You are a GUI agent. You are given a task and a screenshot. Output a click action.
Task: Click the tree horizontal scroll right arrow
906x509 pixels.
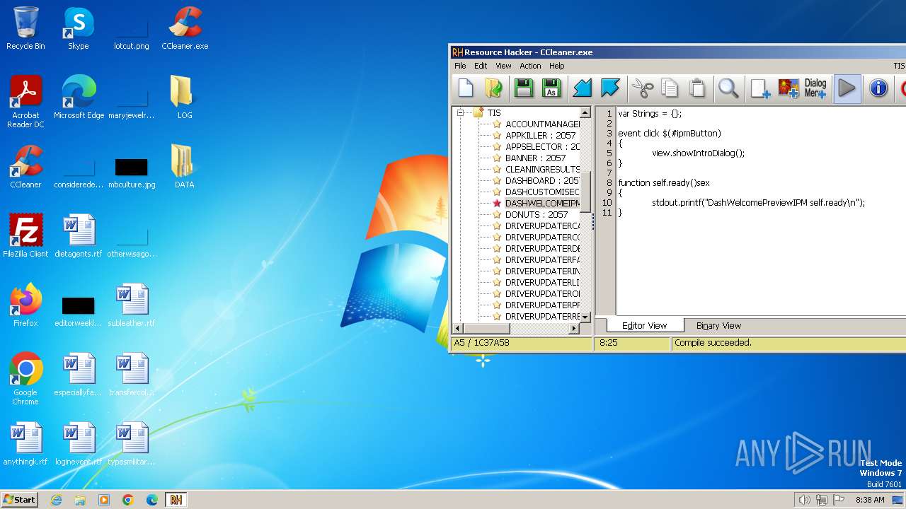(x=574, y=329)
